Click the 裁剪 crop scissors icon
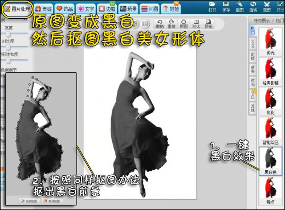Image resolution: width=285 pixels, height=210 pixels. tap(267, 7)
